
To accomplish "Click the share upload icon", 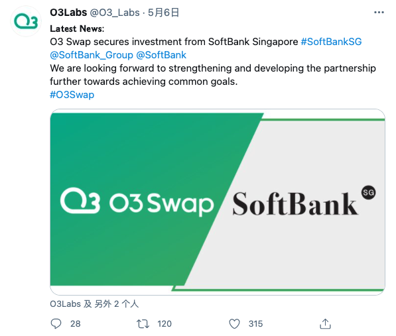I will pyautogui.click(x=325, y=323).
